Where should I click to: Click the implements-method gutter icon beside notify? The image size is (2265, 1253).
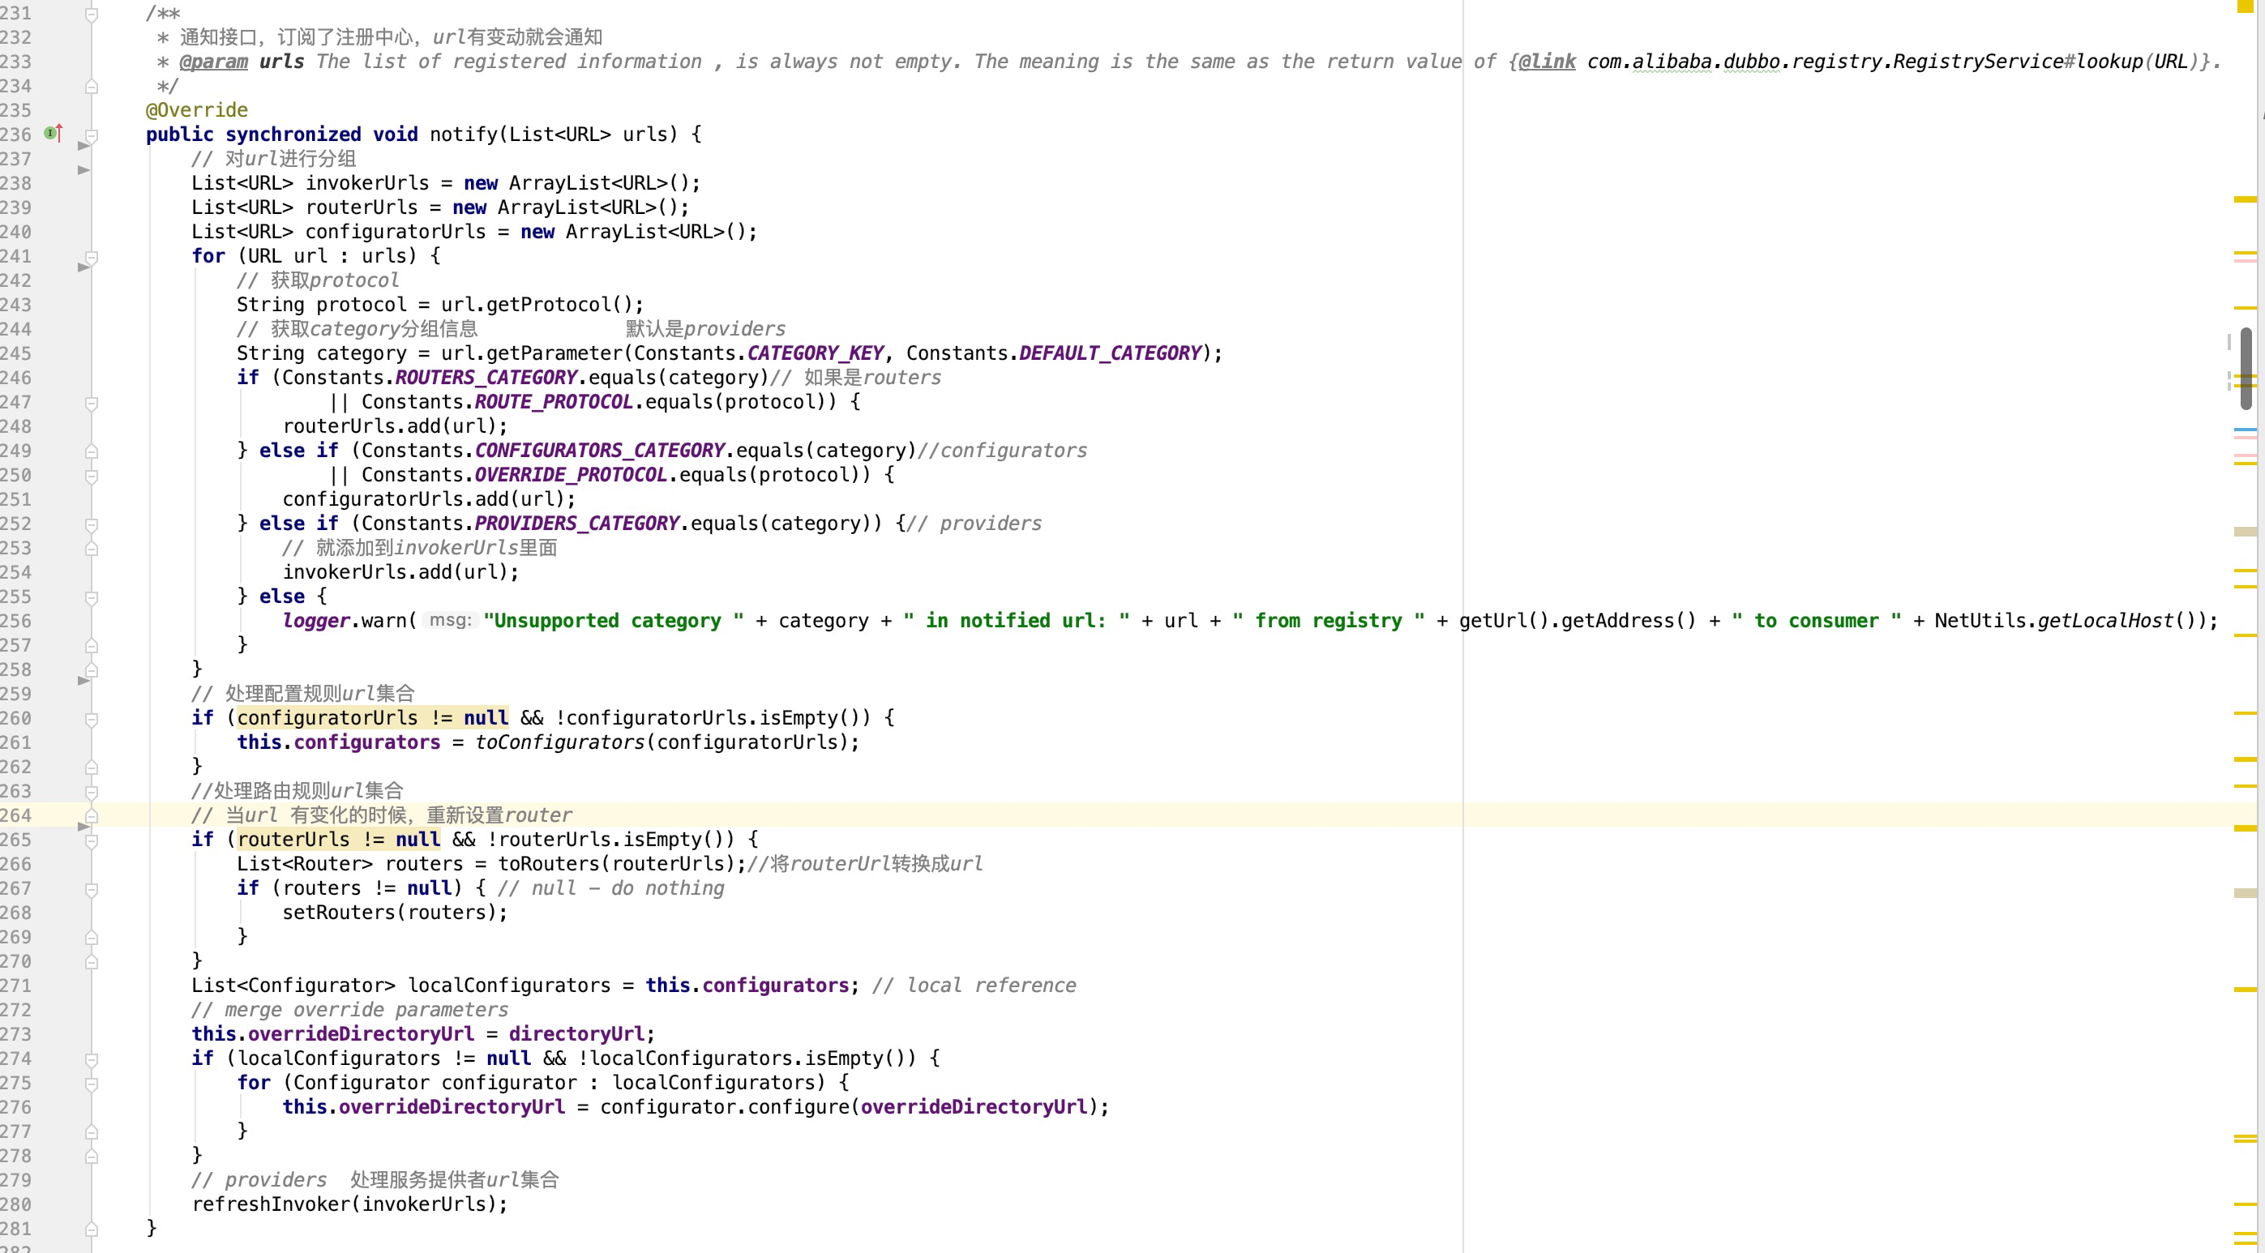point(53,134)
